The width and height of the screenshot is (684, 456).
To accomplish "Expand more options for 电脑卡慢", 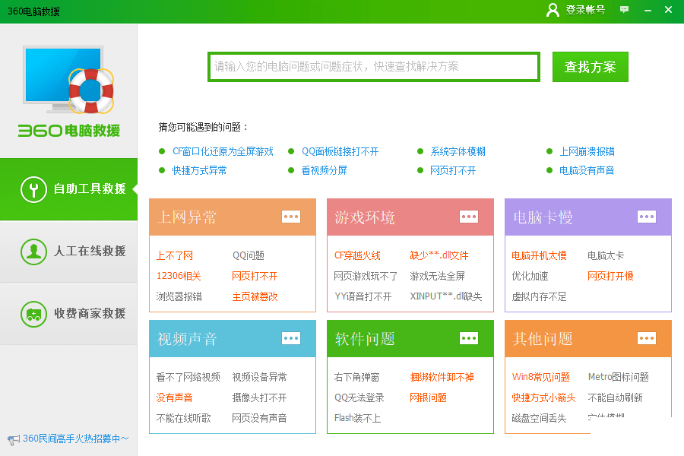I will [x=647, y=217].
